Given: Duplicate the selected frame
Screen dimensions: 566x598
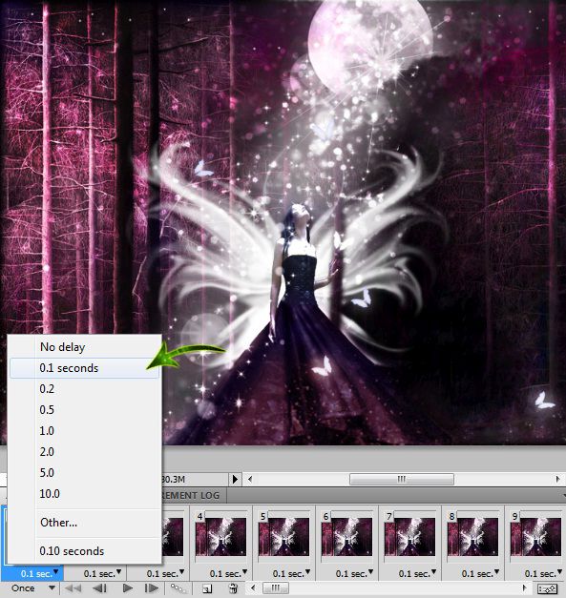Looking at the screenshot, I should click(207, 588).
